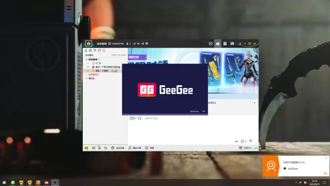Collapse the top channel tree node

tap(87, 60)
